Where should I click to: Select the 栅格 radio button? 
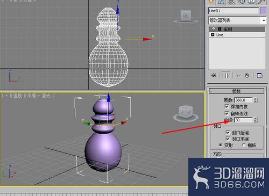(244, 145)
